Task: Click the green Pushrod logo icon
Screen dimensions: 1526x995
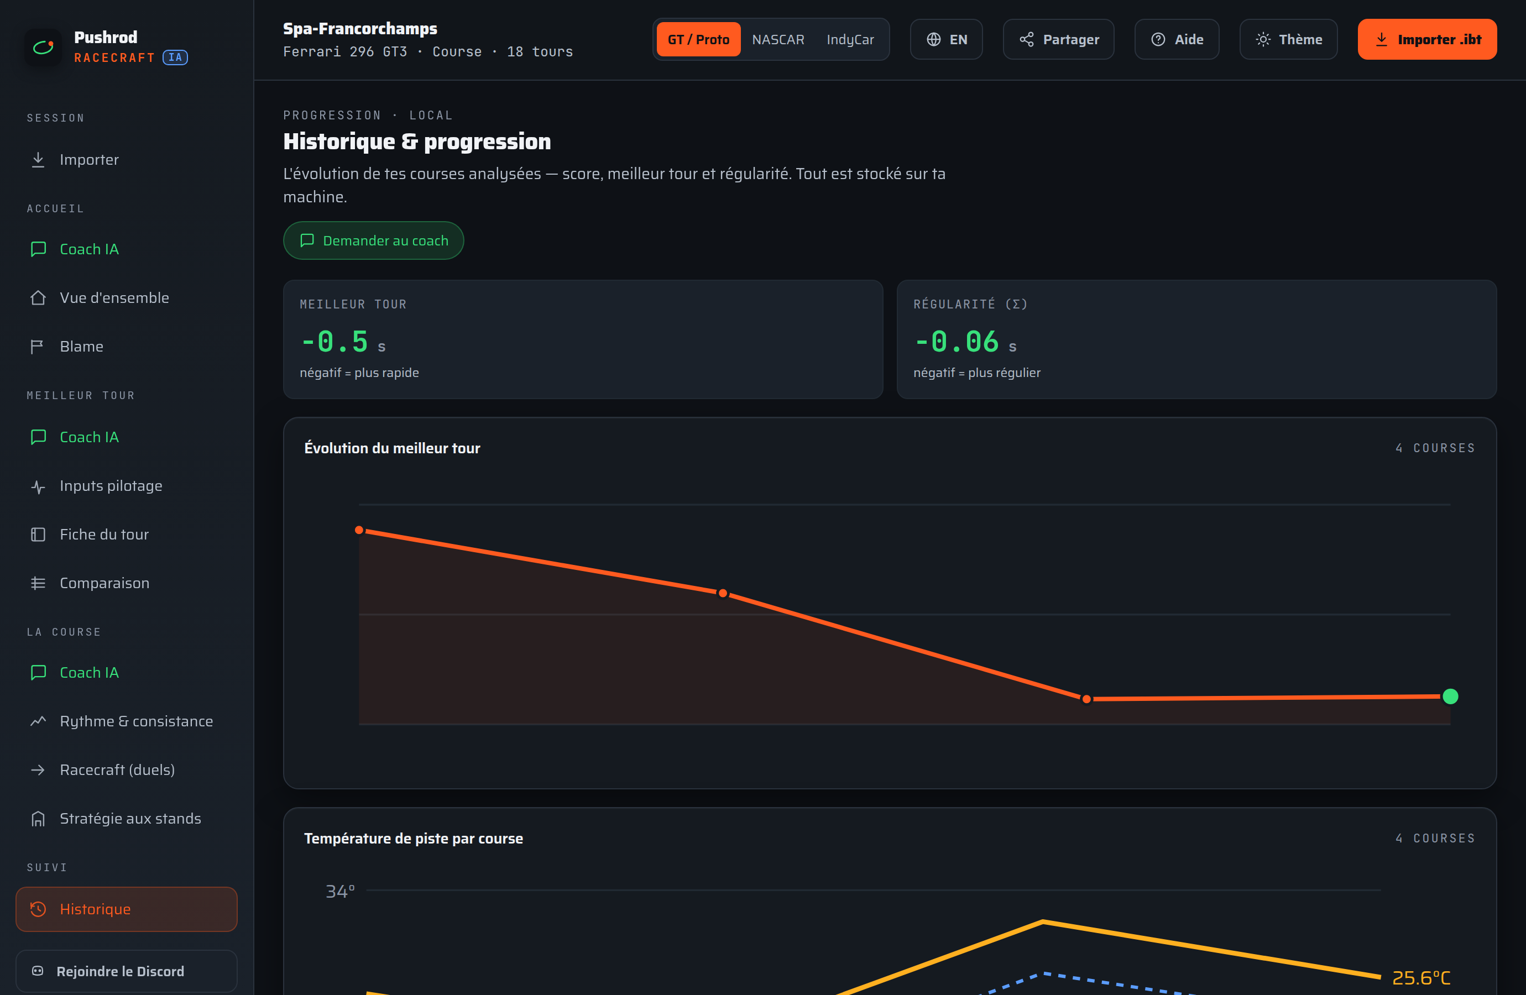Action: click(43, 47)
